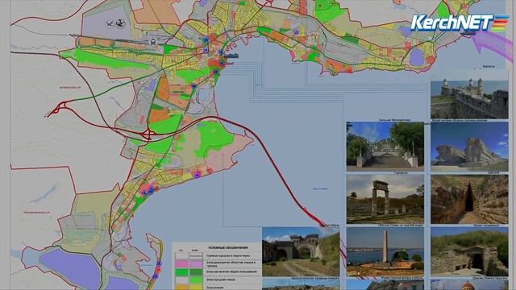Screen dimensions: 516x290
Task: Open the ancient stone arch ruins photo
Action: pyautogui.click(x=385, y=199)
